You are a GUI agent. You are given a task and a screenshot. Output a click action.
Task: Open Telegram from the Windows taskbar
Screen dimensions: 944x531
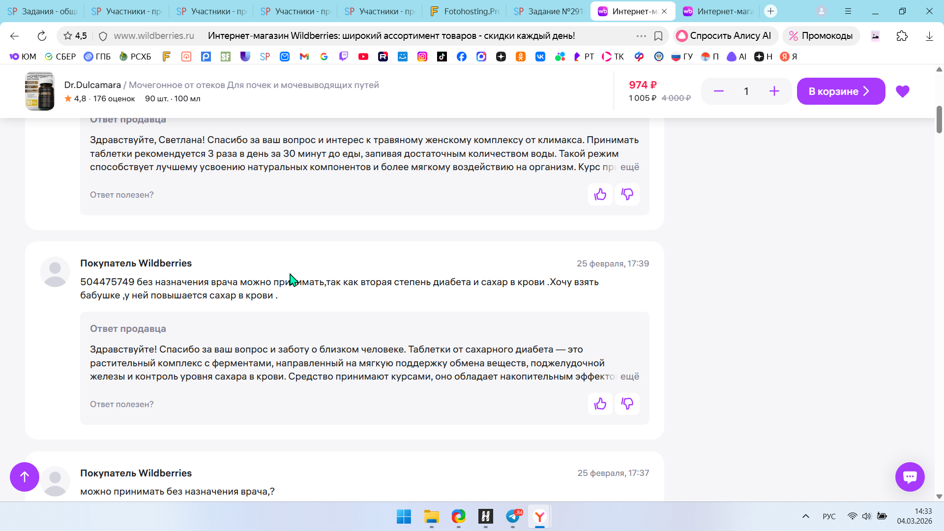(513, 517)
